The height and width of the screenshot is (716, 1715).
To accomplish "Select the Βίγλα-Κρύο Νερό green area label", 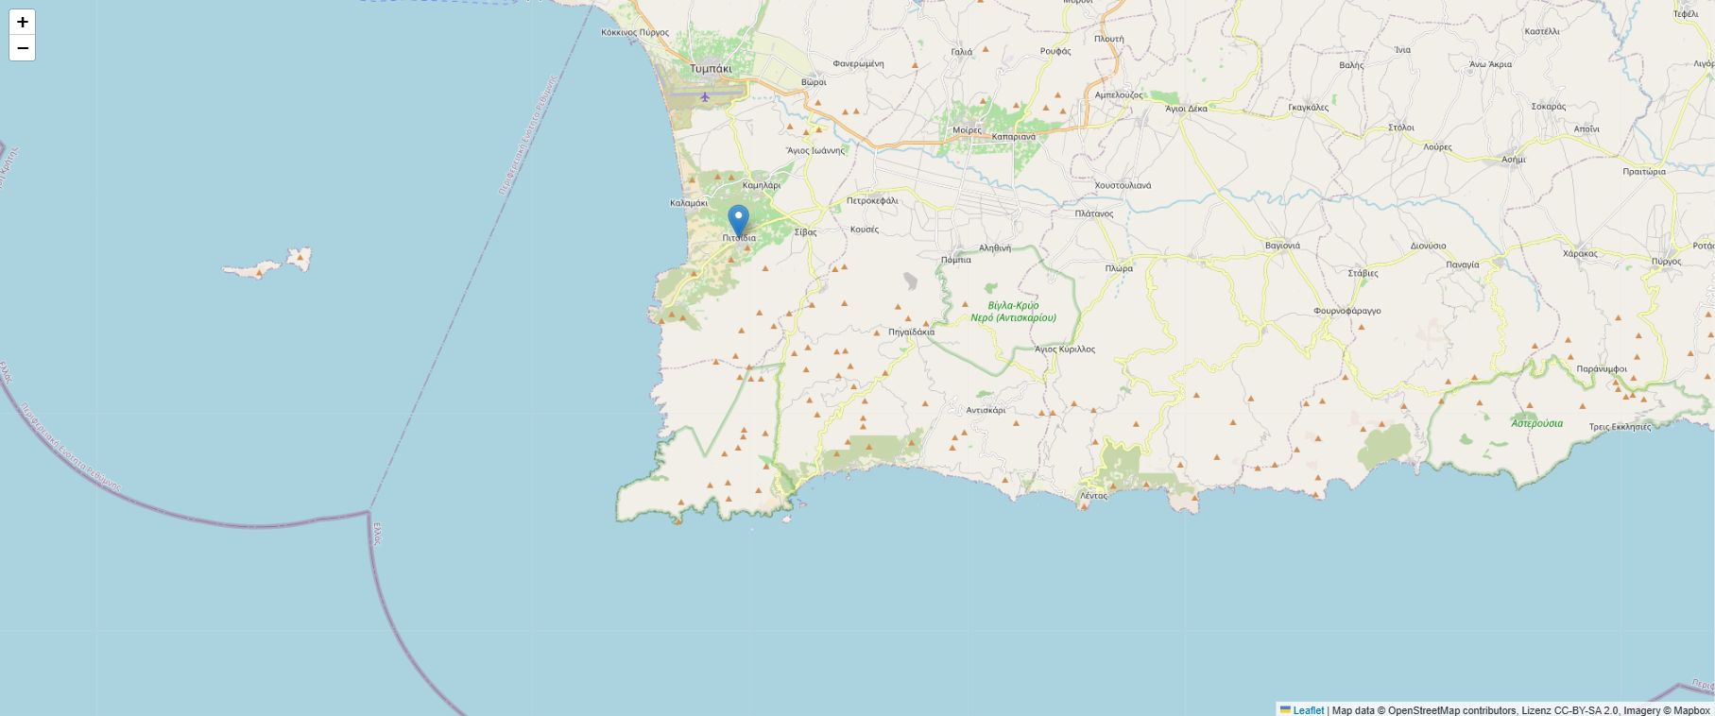I will [x=1014, y=312].
